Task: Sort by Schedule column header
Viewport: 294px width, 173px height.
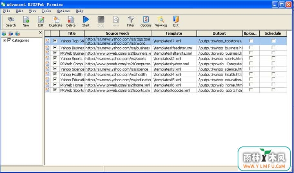Action: pos(273,33)
